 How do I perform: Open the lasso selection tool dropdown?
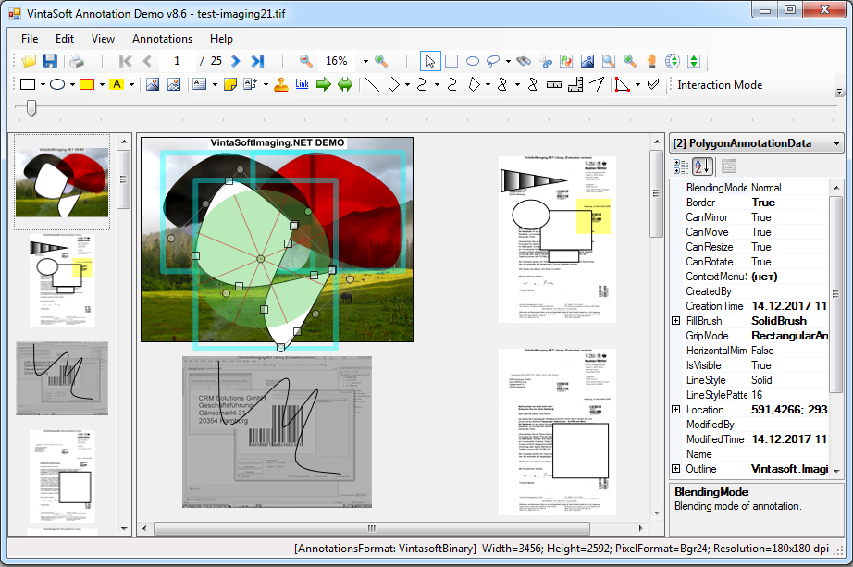(508, 61)
